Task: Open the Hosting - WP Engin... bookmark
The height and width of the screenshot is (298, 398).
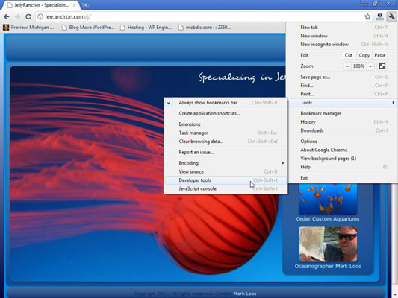Action: tap(146, 28)
